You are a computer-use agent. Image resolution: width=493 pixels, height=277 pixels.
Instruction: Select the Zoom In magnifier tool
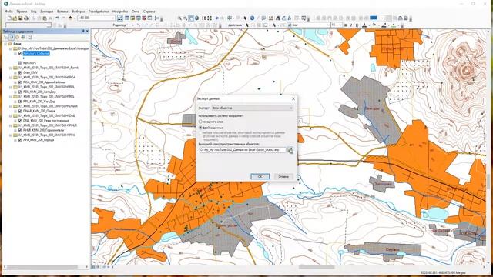(179, 18)
